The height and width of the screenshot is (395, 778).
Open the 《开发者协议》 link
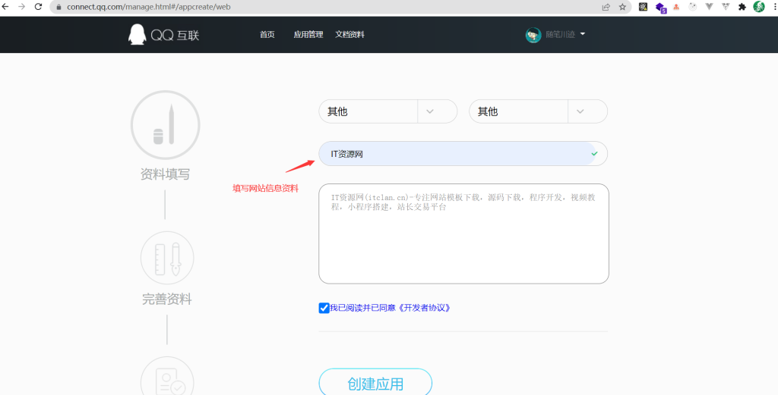click(x=424, y=308)
